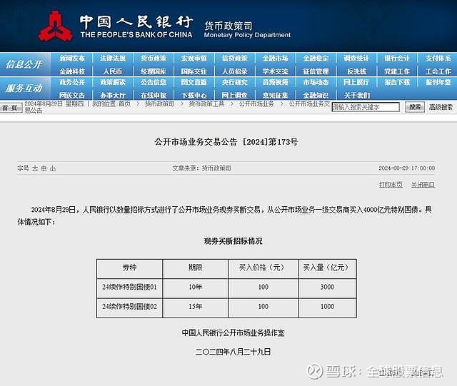The width and height of the screenshot is (457, 386).
Task: Open the 信贷政策 section
Action: [x=235, y=59]
